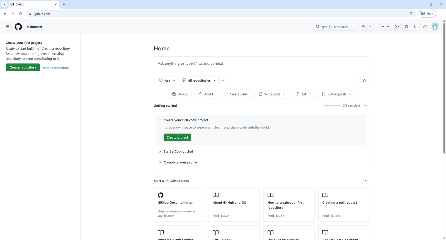This screenshot has width=446, height=240.
Task: View site information icon in address bar
Action: [x=30, y=14]
